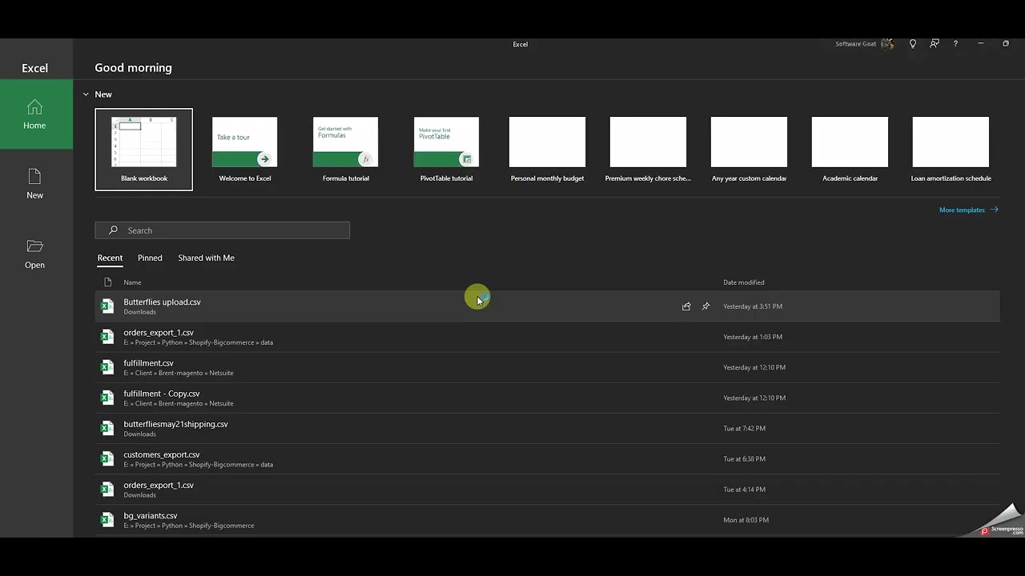Switch to the Shared with Me tab
Viewport: 1025px width, 576px height.
tap(206, 258)
